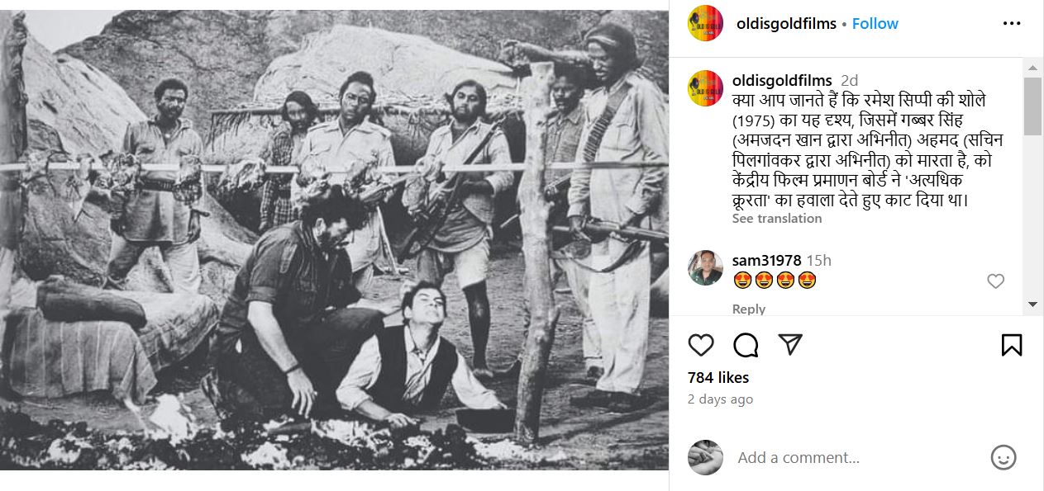Like sam31978's comment with the small heart
The image size is (1044, 491).
(x=996, y=281)
